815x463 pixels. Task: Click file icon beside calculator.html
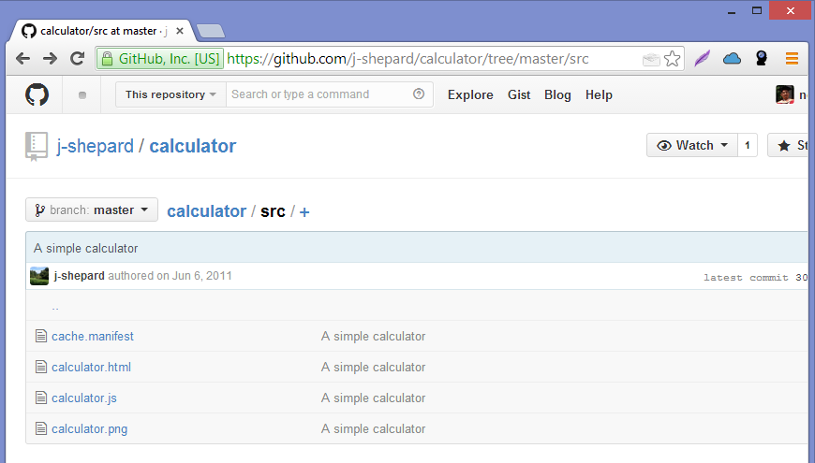pyautogui.click(x=41, y=367)
